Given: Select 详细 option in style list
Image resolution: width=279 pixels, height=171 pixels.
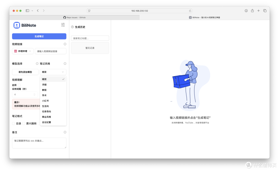Looking at the screenshot, I should pos(53,85).
